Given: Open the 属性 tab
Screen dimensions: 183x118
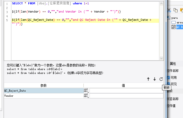Looking at the screenshot, I should (x=173, y=64).
